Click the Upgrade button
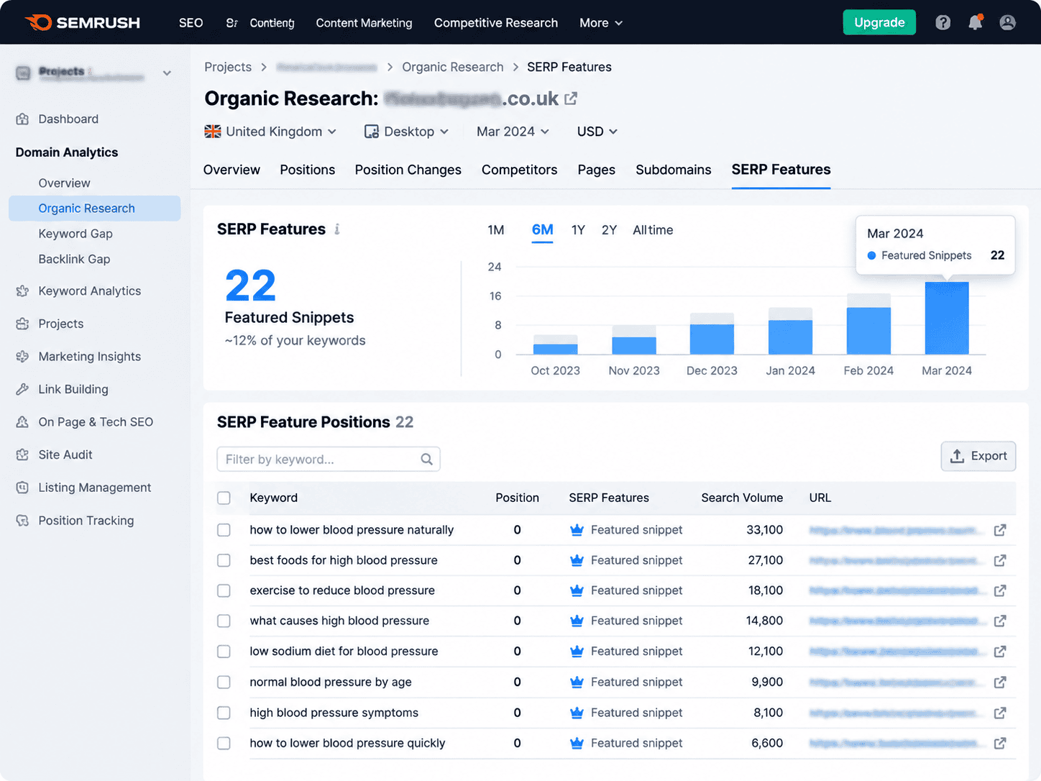This screenshot has height=781, width=1041. [x=879, y=22]
